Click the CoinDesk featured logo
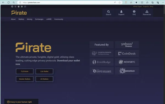The image size is (165, 104). point(127,54)
